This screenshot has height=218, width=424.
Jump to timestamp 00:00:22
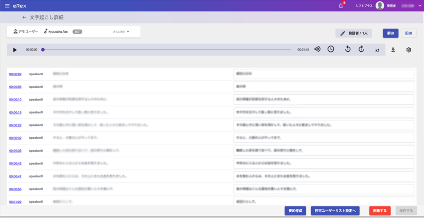coord(15,125)
